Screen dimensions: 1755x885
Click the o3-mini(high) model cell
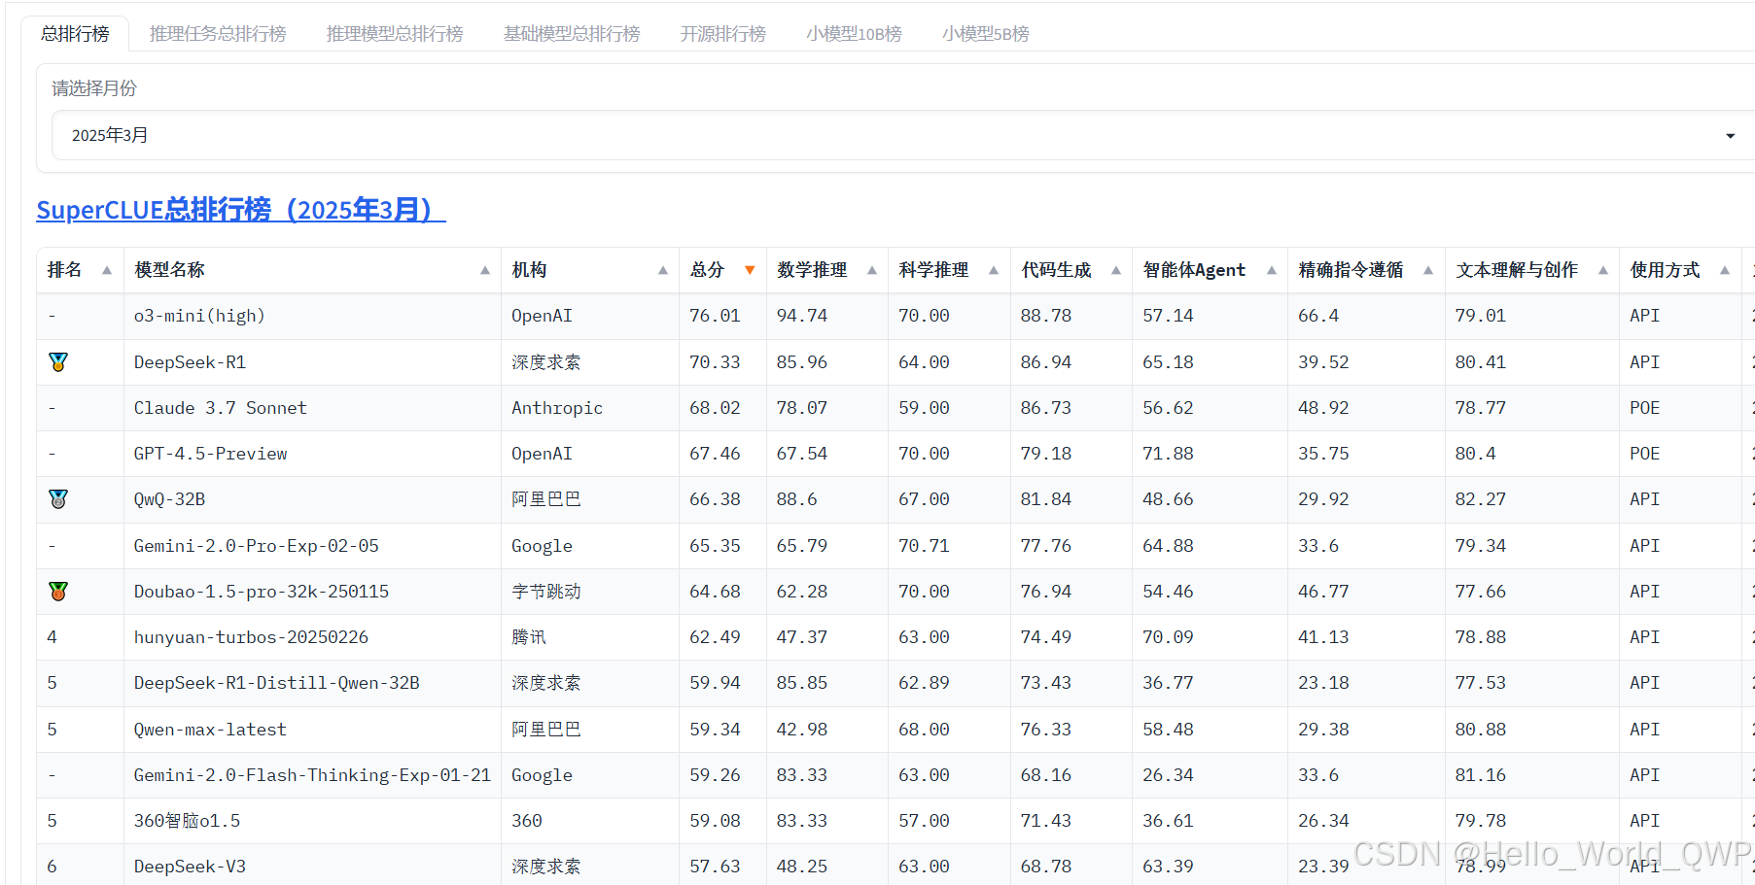click(312, 316)
